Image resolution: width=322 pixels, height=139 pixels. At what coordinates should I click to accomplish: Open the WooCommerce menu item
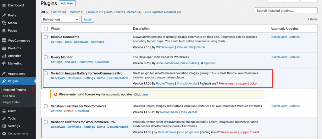(18, 41)
